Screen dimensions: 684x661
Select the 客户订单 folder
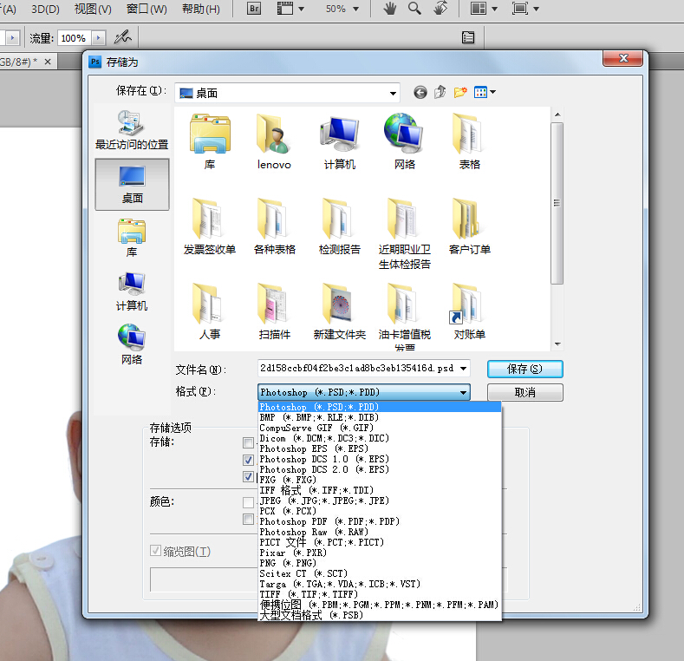[469, 226]
